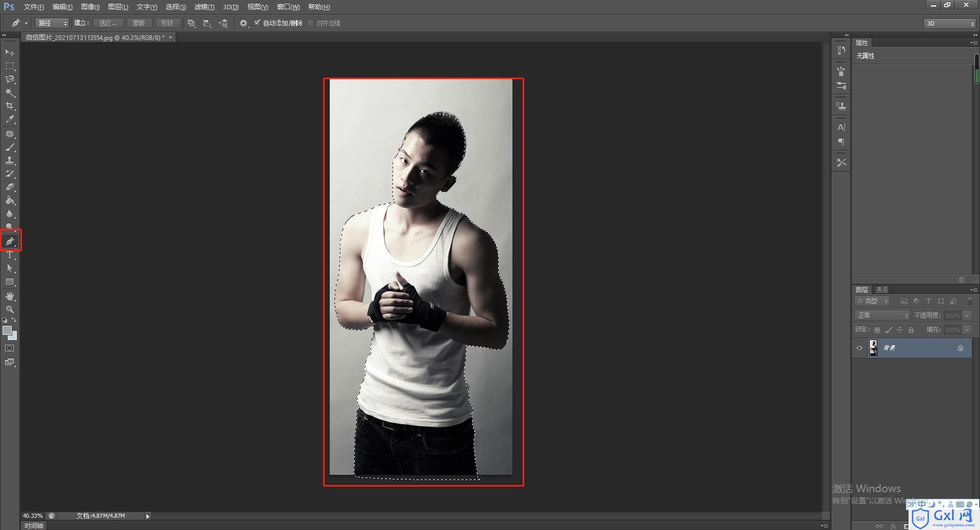
Task: Select the Pen tool in toolbox
Action: tap(10, 241)
